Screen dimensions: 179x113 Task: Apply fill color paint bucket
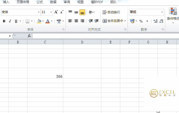pyautogui.click(x=39, y=21)
